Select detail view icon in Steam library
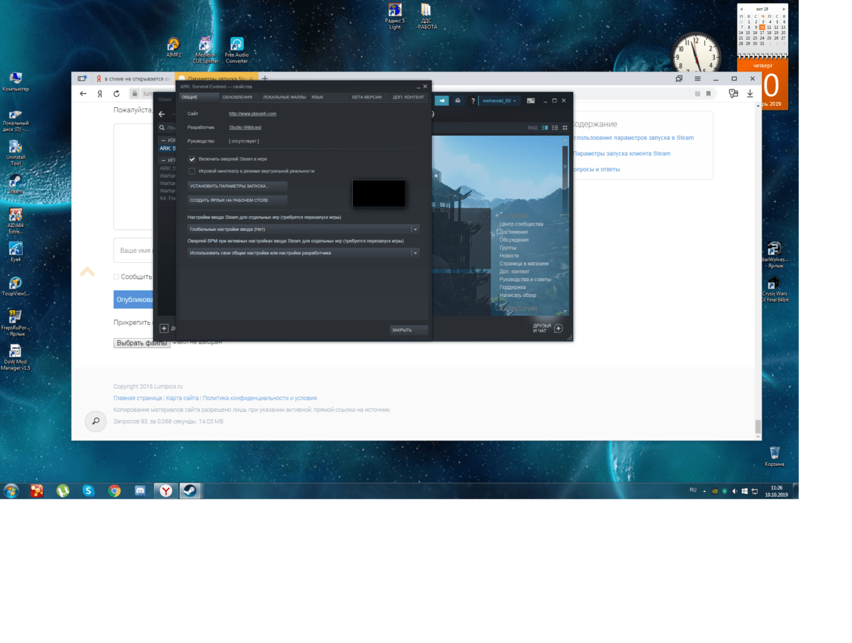The image size is (852, 643). [545, 128]
